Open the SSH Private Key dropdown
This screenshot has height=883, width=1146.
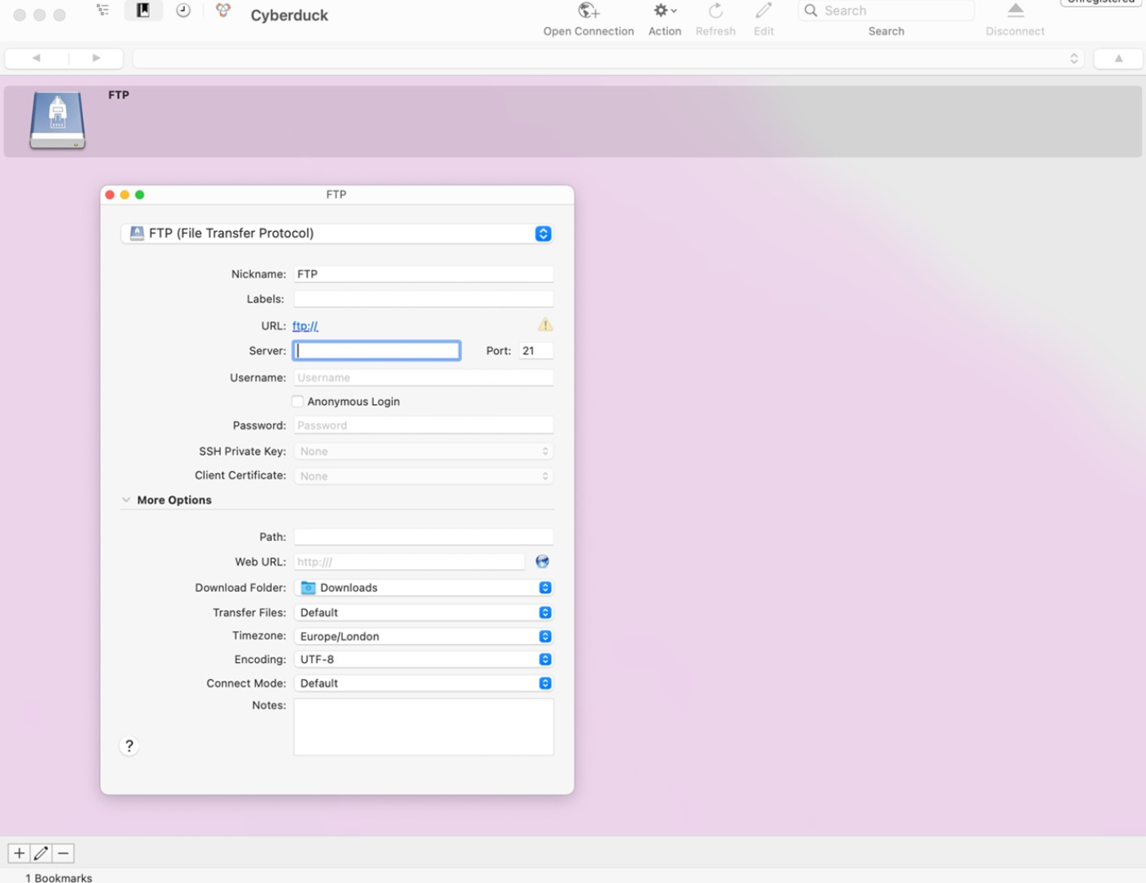click(423, 451)
